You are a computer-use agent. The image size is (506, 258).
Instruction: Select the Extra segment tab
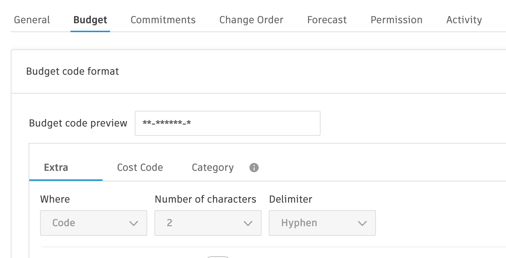[56, 168]
